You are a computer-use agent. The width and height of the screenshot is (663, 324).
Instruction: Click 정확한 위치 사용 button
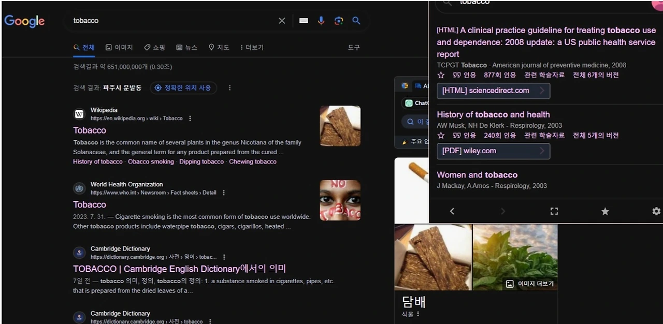[x=183, y=88]
